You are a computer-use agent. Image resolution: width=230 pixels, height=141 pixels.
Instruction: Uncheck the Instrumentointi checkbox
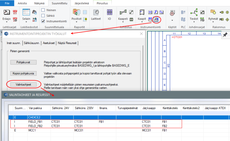[x=43, y=21]
